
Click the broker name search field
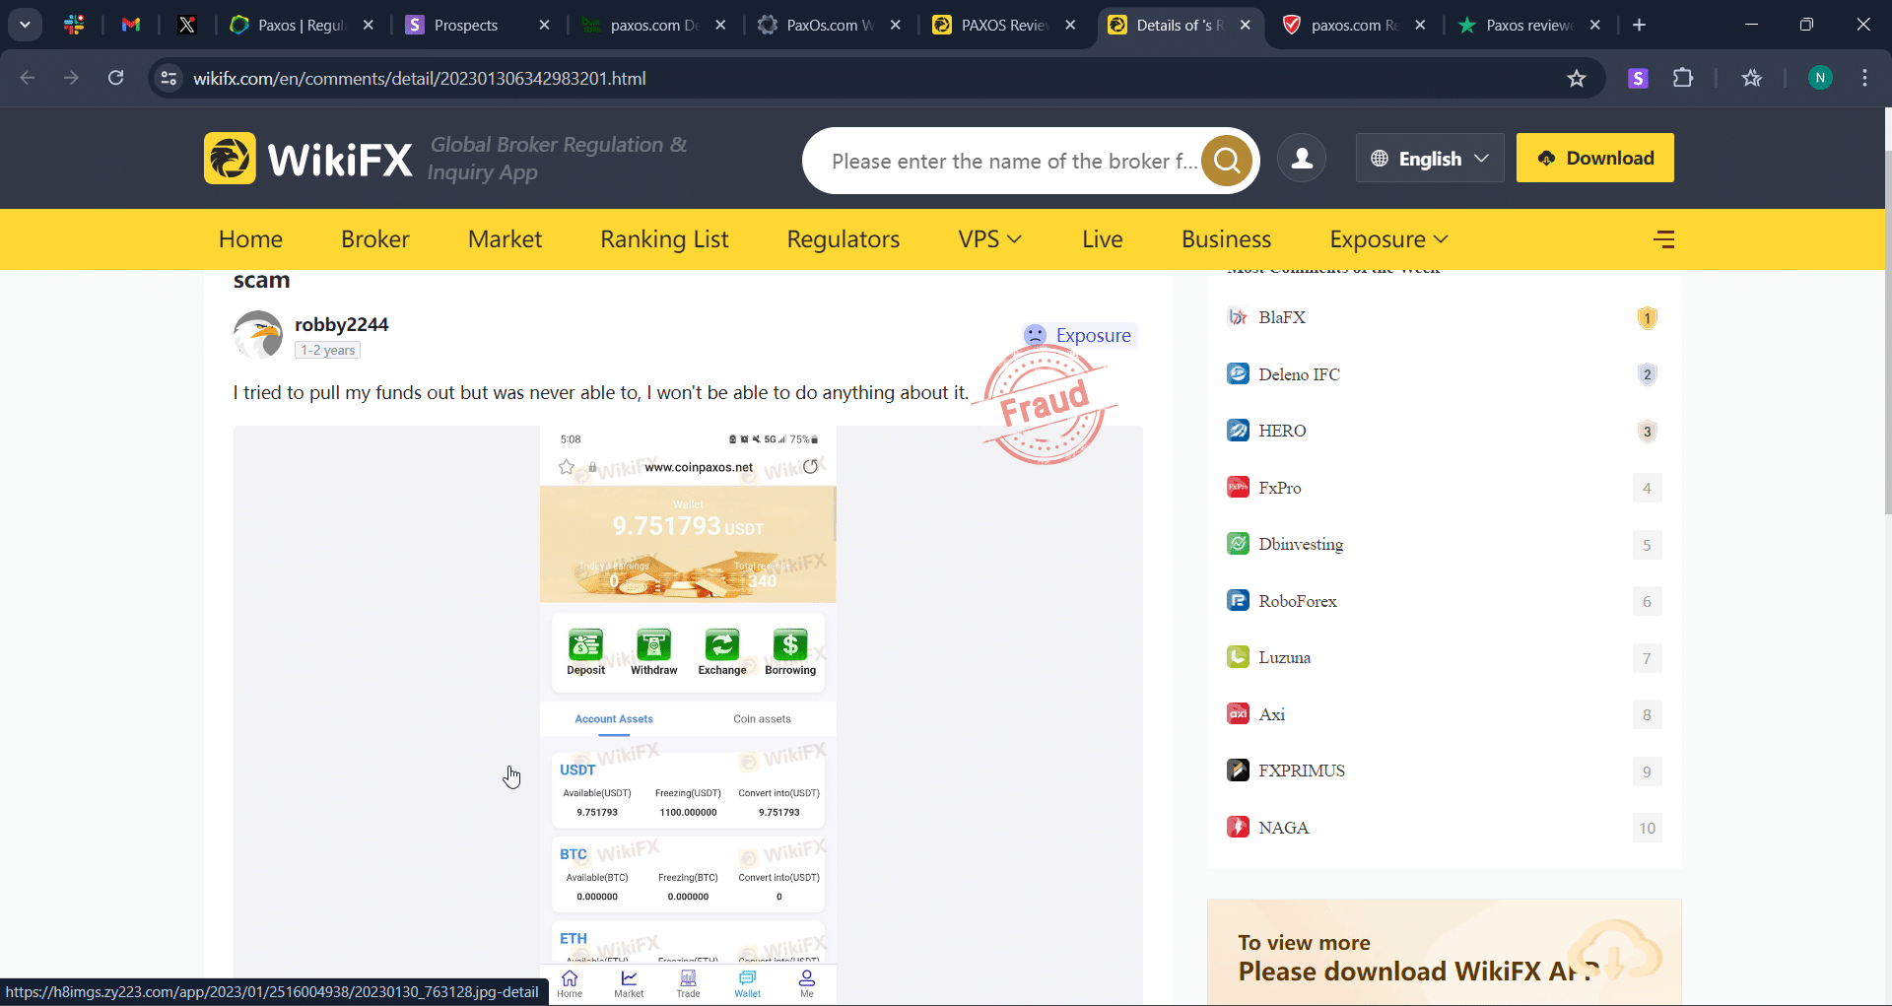coord(1013,161)
